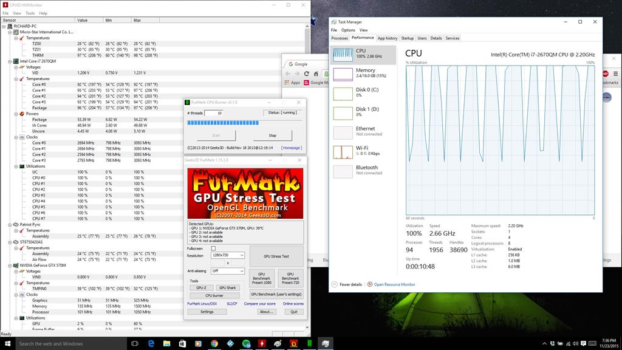Click the Chrome home icon
This screenshot has height=350, width=622.
click(316, 74)
